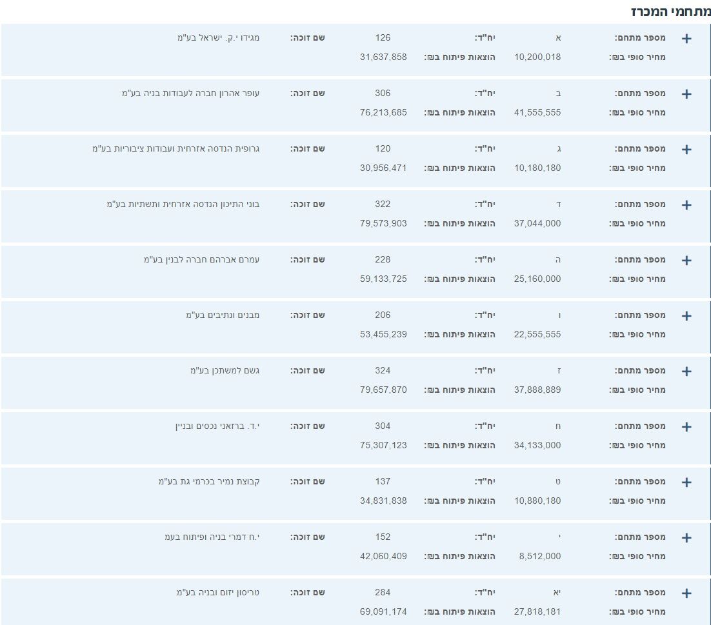
Task: Click final price value 37,044,000
Action: point(537,223)
